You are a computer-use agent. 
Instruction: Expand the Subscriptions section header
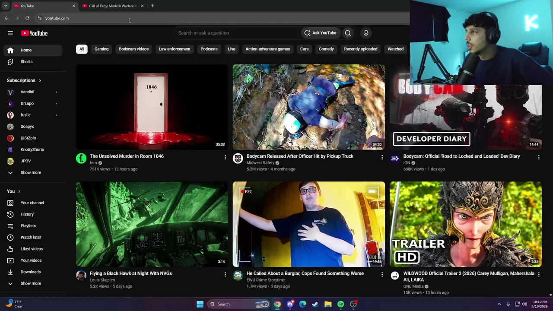[x=24, y=80]
